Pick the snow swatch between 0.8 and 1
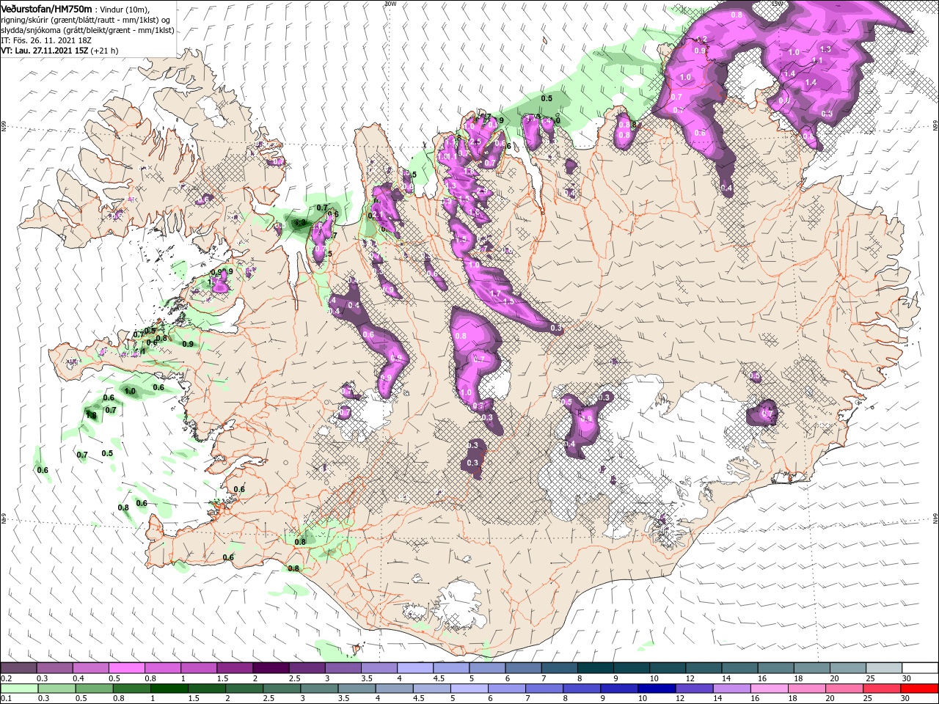Image resolution: width=939 pixels, height=704 pixels. coord(163,667)
